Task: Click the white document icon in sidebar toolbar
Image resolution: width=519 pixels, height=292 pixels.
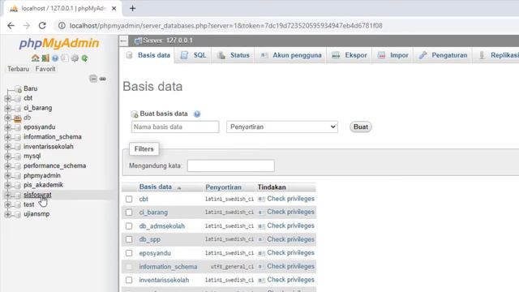Action: [65, 58]
